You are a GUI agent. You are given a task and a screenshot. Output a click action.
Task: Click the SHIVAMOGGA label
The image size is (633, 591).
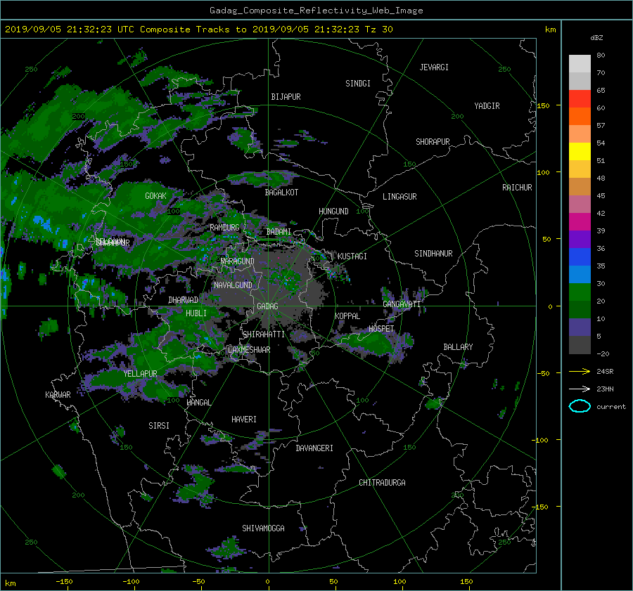coord(263,528)
